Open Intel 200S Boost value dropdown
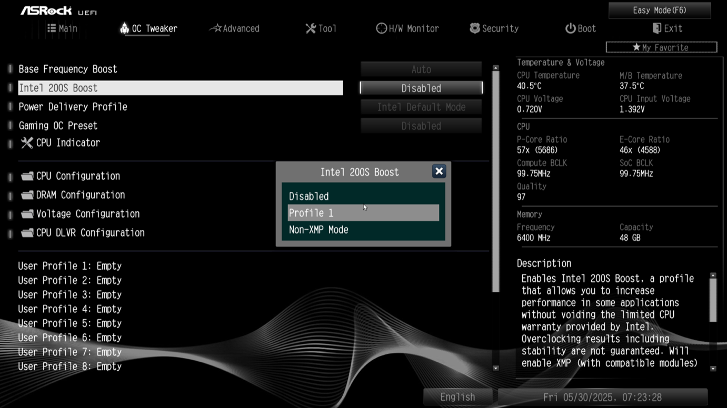Screen dimensions: 727x408 421,88
